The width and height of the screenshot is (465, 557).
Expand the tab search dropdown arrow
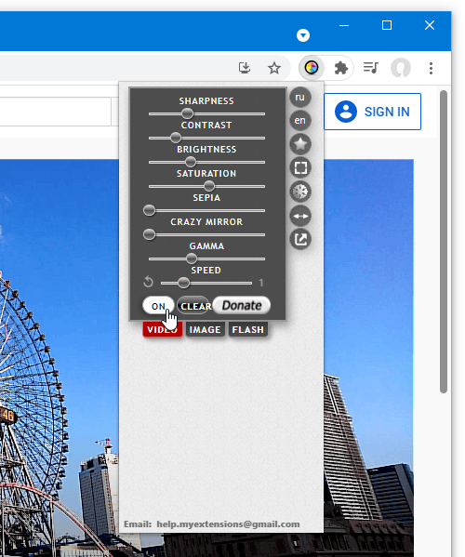pyautogui.click(x=303, y=35)
